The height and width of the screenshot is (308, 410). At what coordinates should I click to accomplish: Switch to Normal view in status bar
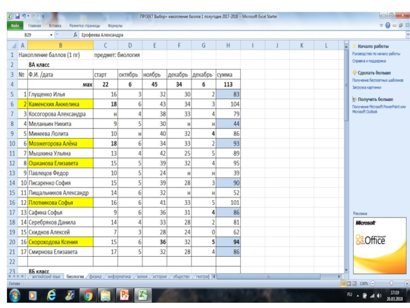click(343, 283)
